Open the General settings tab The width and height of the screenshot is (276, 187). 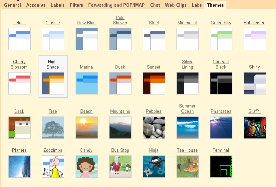[x=13, y=5]
